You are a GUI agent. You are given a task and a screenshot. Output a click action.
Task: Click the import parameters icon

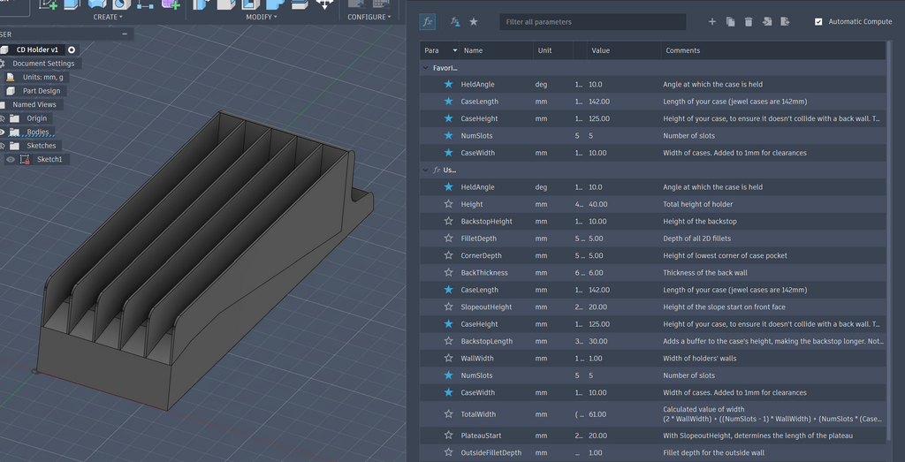point(767,22)
